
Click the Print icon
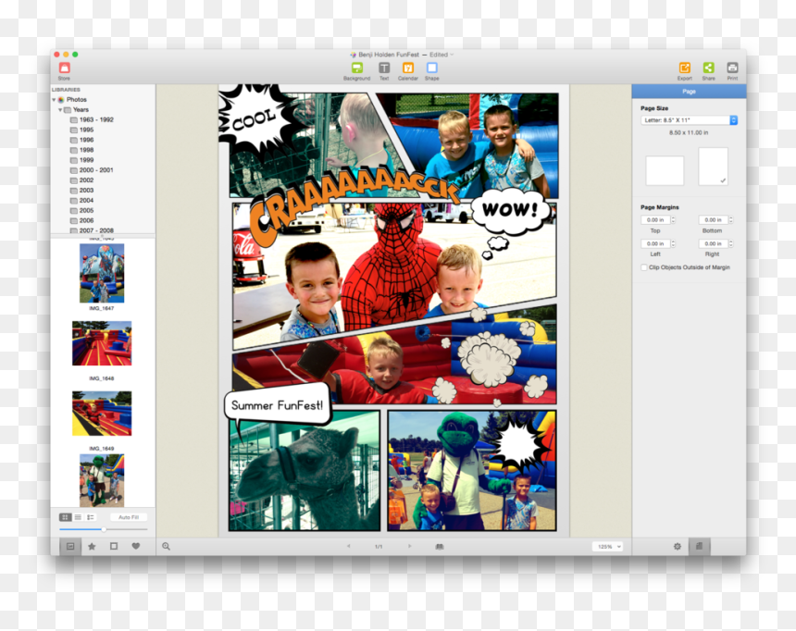732,68
